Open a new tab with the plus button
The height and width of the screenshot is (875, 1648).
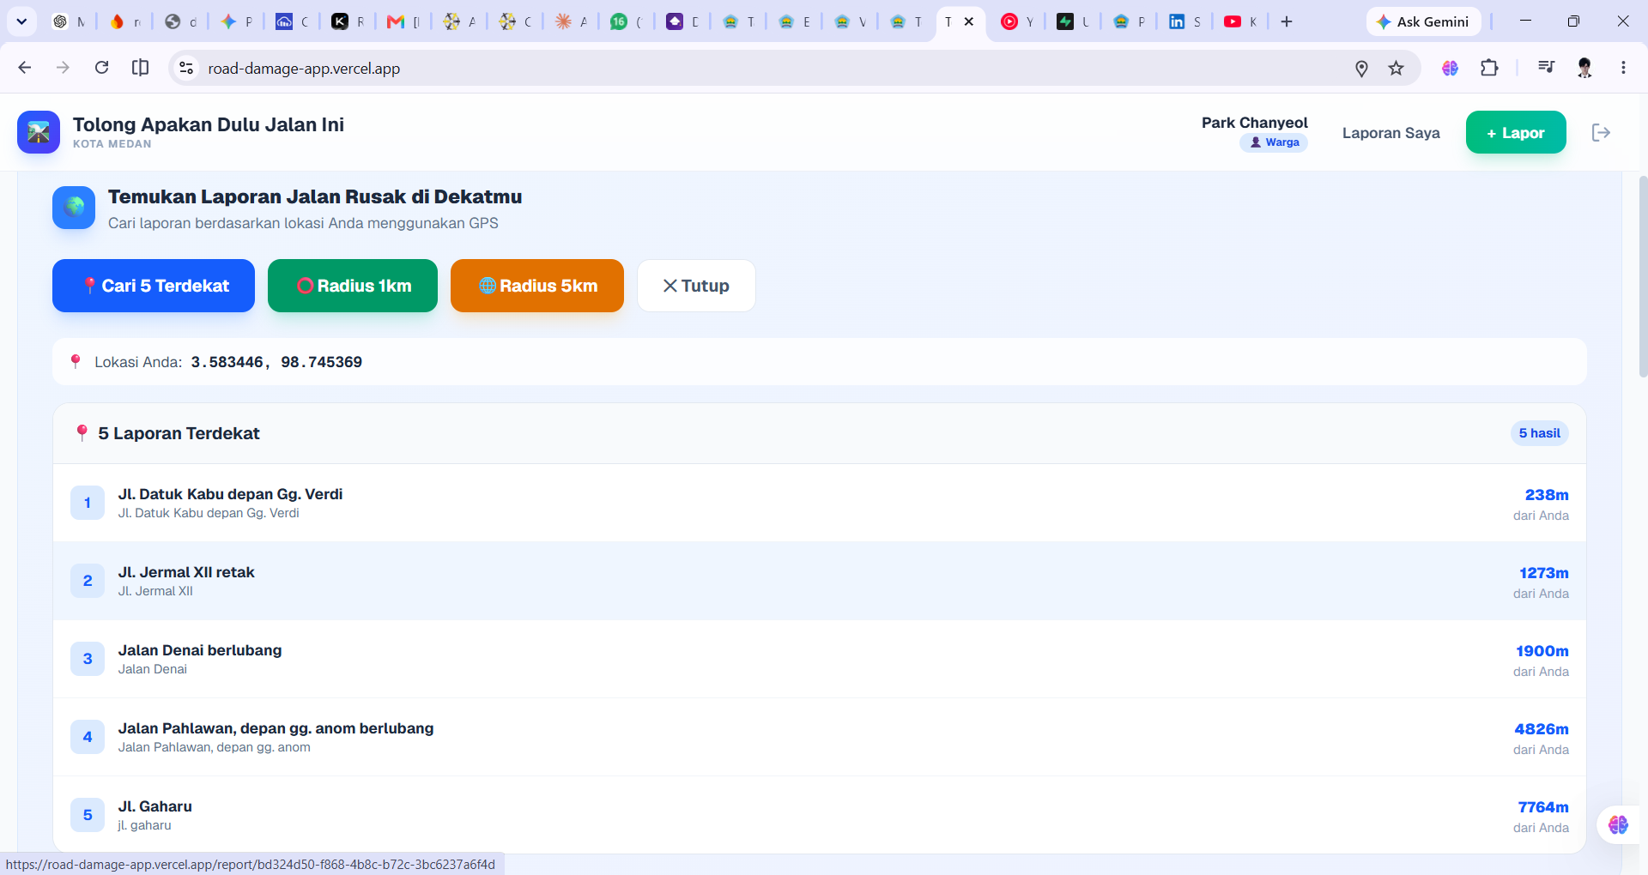pos(1287,21)
